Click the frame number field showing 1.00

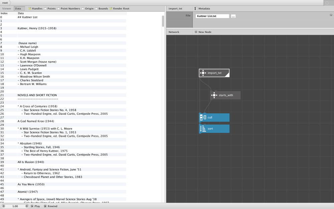[15, 206]
